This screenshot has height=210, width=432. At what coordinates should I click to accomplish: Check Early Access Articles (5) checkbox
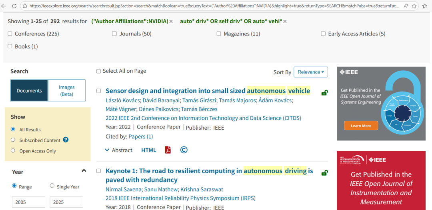[x=323, y=34]
